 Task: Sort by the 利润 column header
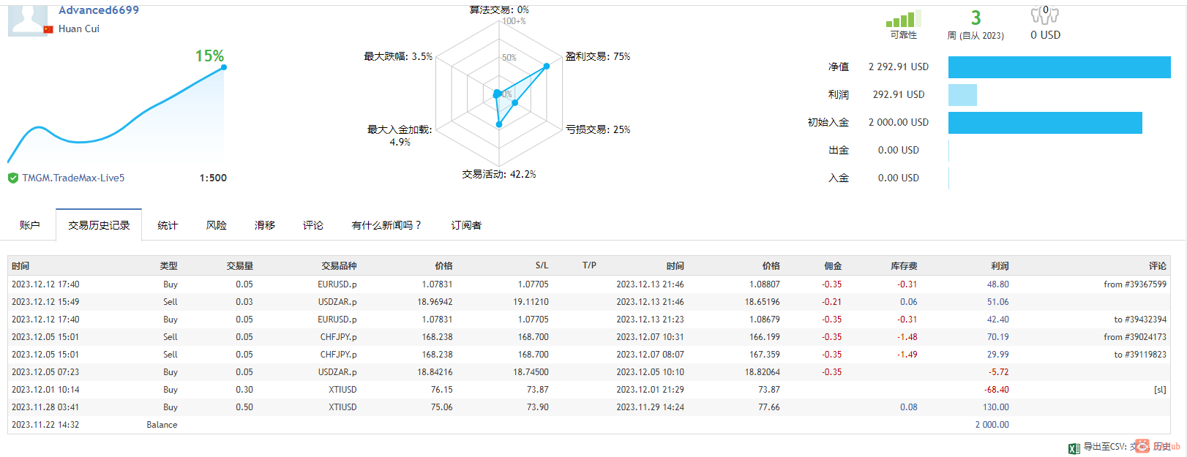(x=1000, y=266)
